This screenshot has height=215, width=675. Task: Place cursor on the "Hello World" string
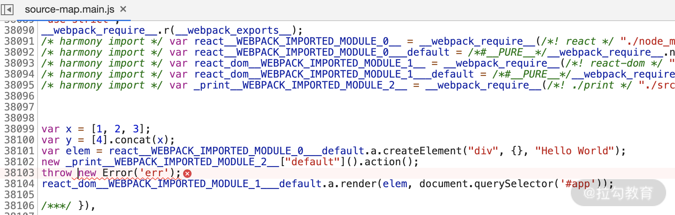575,151
